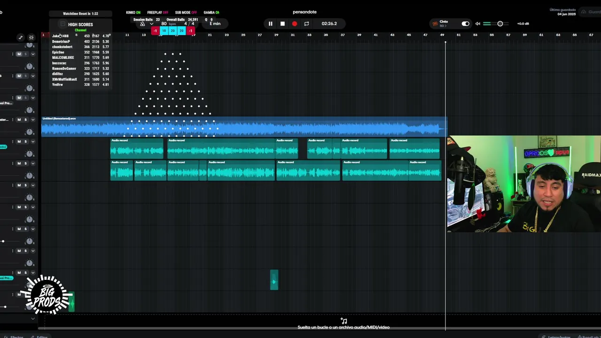The width and height of the screenshot is (601, 338).
Task: Open the chevron at the bottom of the track list
Action: pyautogui.click(x=32, y=319)
